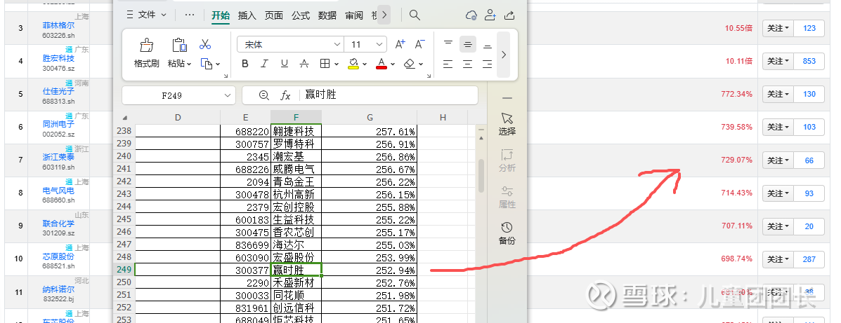Apply the red font color A

point(382,64)
